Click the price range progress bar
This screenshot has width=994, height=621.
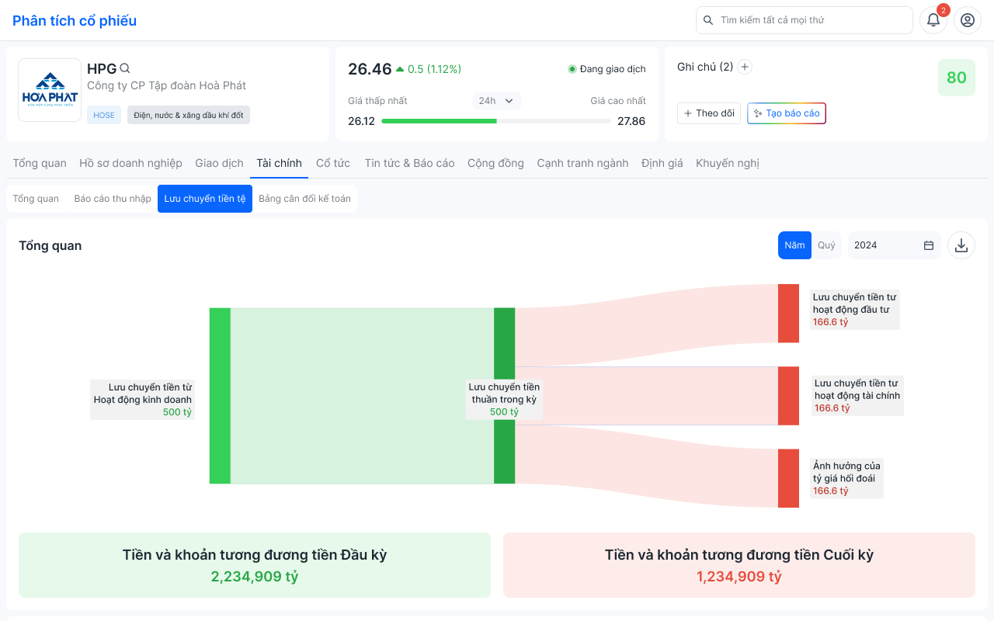click(x=495, y=121)
